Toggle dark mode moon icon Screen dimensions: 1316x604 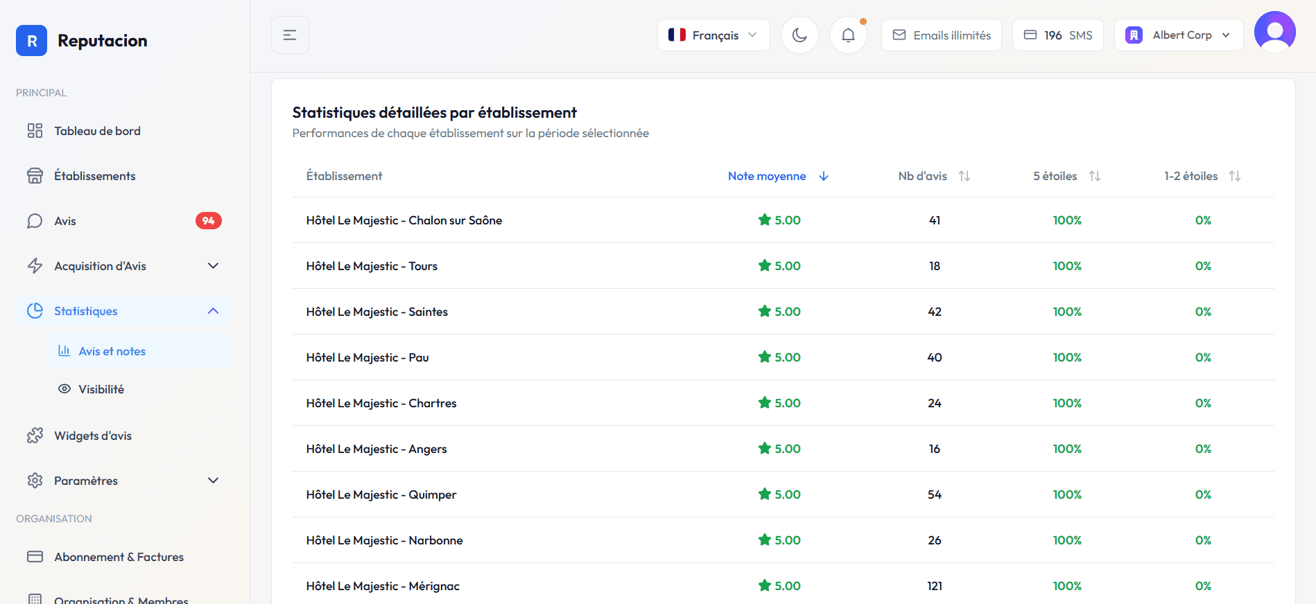[x=799, y=35]
